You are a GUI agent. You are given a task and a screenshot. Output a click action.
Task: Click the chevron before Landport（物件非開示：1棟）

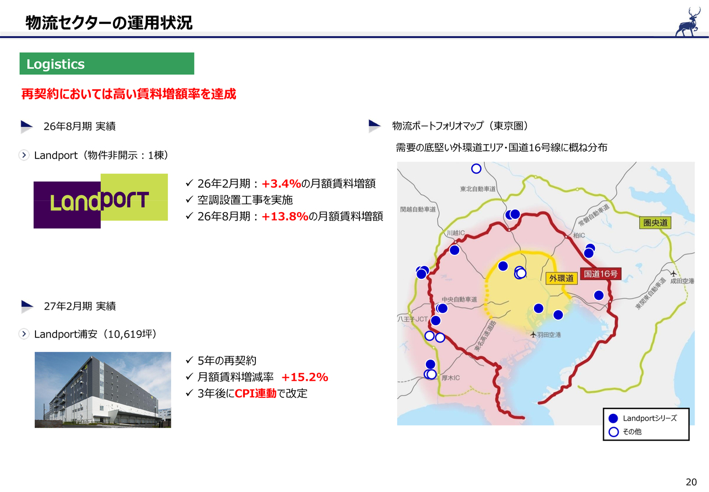click(24, 156)
